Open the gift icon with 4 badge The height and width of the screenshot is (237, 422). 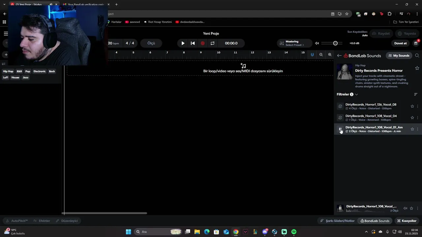pyautogui.click(x=416, y=43)
